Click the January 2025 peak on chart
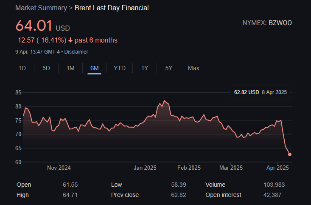311x205 pixels. point(164,101)
